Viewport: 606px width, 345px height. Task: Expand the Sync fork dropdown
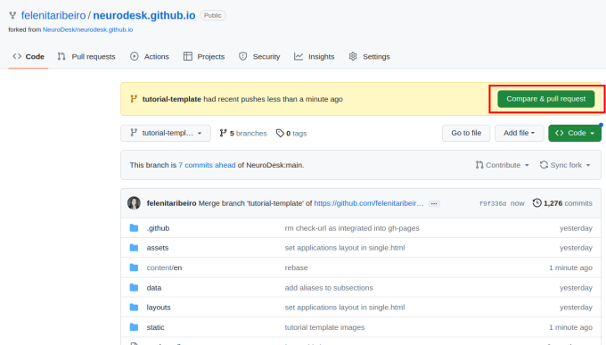[x=565, y=165]
